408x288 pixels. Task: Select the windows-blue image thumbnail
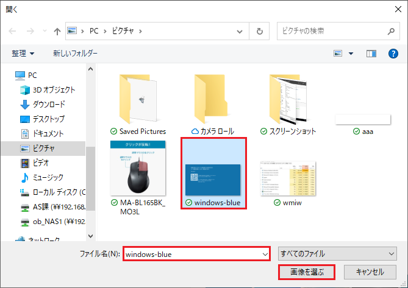coord(214,173)
